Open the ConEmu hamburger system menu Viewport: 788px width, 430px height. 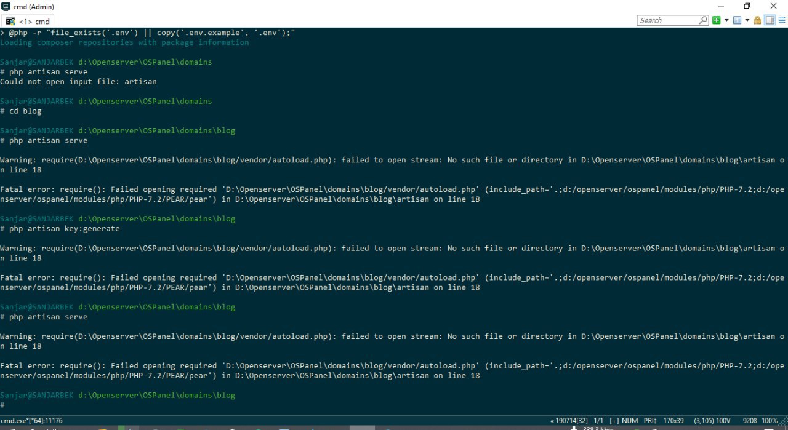tap(782, 20)
